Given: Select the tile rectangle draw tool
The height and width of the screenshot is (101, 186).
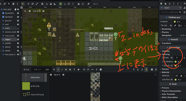Looking at the screenshot, I should point(66,69).
